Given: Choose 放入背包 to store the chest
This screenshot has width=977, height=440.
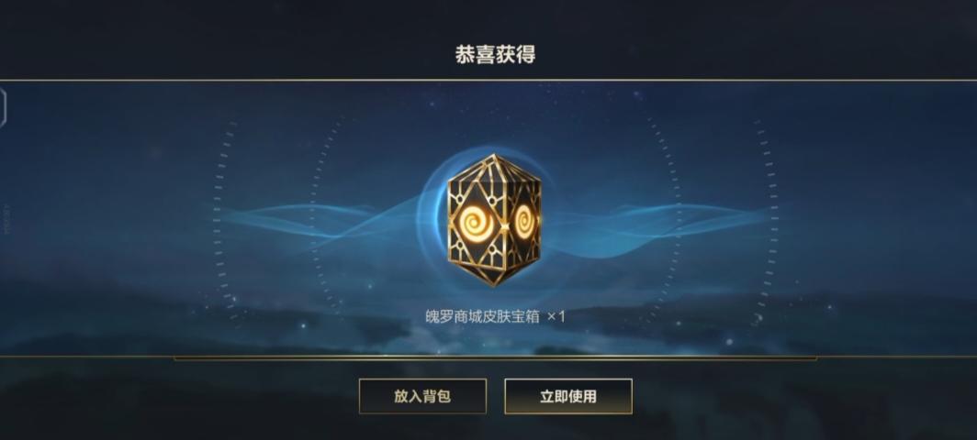Looking at the screenshot, I should (422, 396).
